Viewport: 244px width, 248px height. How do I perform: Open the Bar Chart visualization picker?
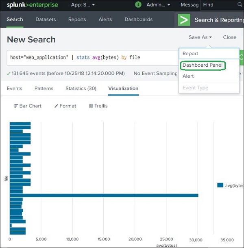coord(28,106)
